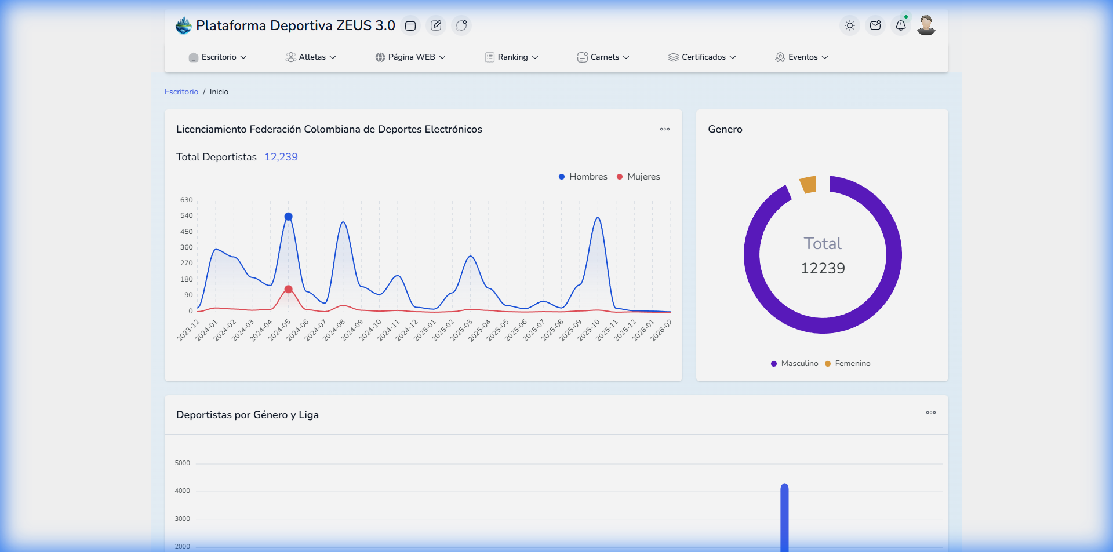Image resolution: width=1113 pixels, height=552 pixels.
Task: Expand the Carnets dropdown menu
Action: tap(603, 57)
